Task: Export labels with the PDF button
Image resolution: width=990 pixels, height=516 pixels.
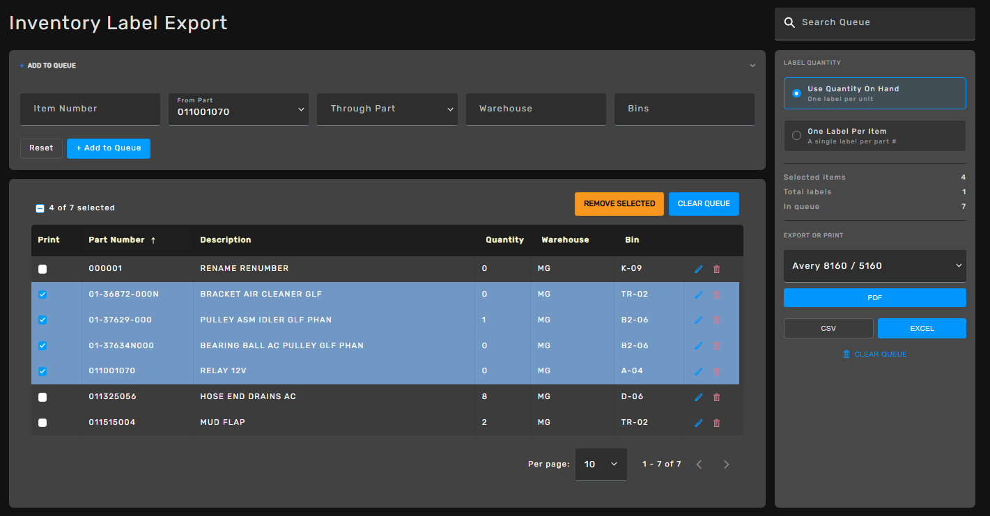Action: coord(875,298)
